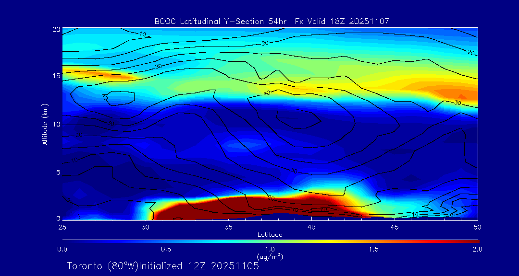Viewport: 519px width, 276px height.
Task: Click the 'Toronto (80°W)Initialized 12Z 20251105' footer text
Action: click(x=163, y=266)
